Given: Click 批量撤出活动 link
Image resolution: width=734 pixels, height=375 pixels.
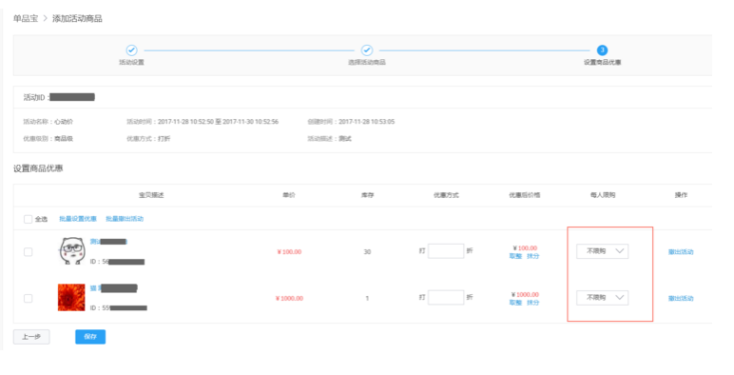Looking at the screenshot, I should (125, 219).
